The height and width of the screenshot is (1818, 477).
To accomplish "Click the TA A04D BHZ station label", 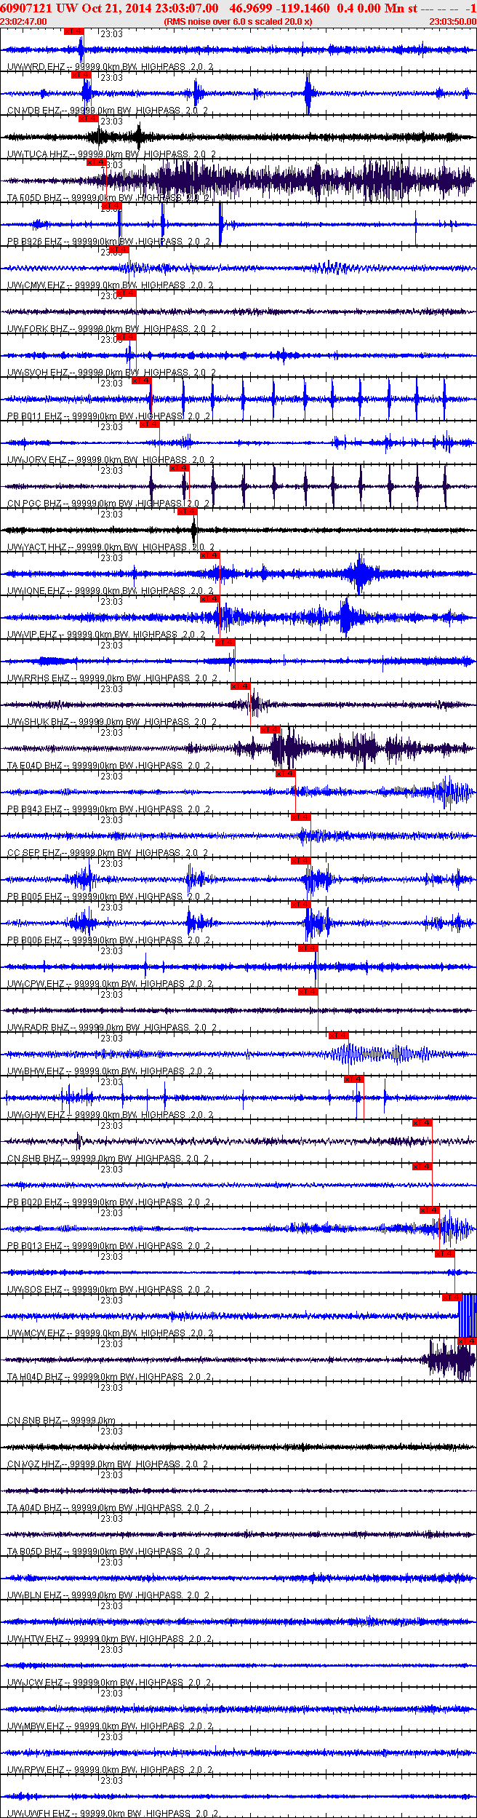I will pos(108,1508).
